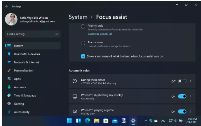Image resolution: width=201 pixels, height=126 pixels.
Task: Click the volume speaker tray icon
Action: coord(176,121)
